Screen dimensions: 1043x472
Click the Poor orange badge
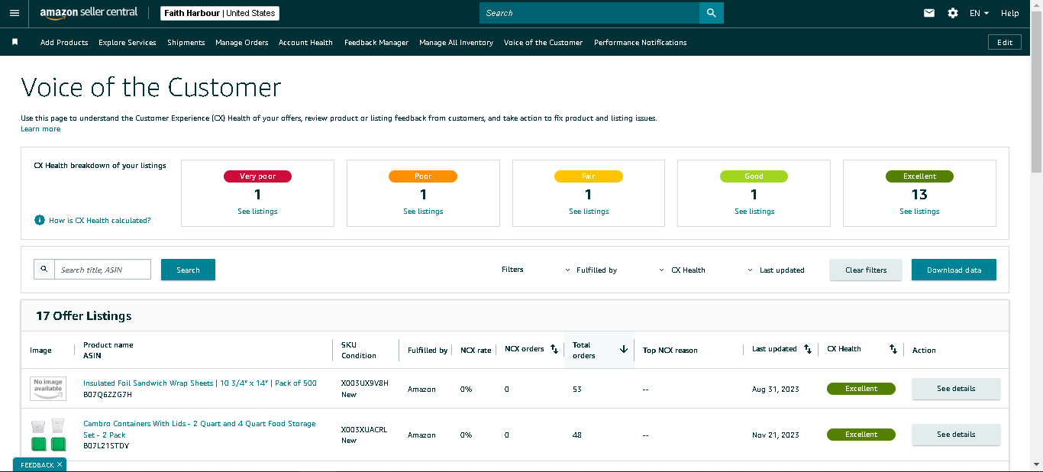pos(423,176)
